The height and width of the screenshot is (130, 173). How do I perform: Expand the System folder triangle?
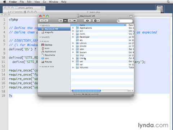[x=73, y=52]
